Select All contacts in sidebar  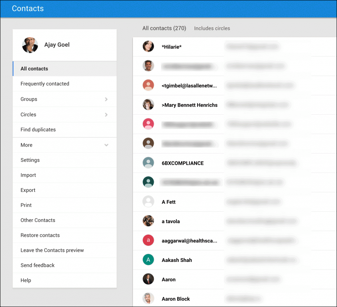point(34,69)
